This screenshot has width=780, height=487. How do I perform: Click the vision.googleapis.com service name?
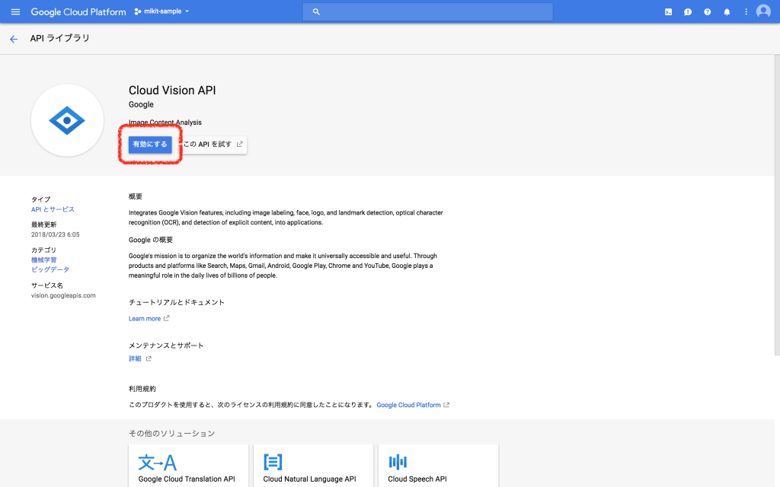63,295
